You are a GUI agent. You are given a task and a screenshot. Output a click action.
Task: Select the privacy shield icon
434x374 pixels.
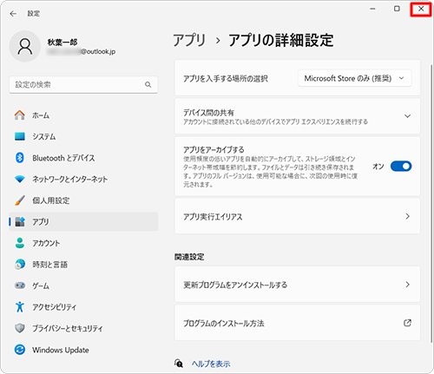20,328
